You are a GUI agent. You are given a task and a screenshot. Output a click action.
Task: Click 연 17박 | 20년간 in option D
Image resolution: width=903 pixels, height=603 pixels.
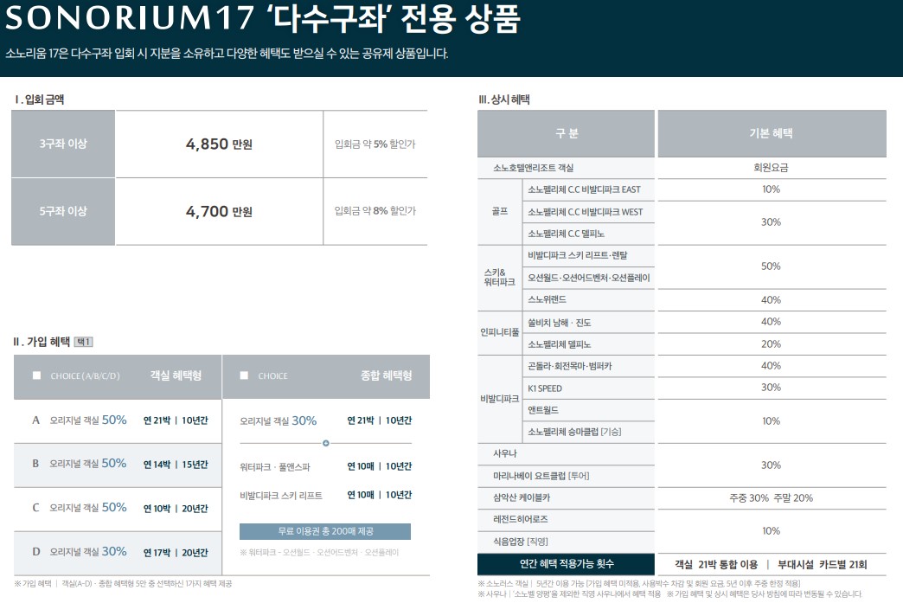176,552
